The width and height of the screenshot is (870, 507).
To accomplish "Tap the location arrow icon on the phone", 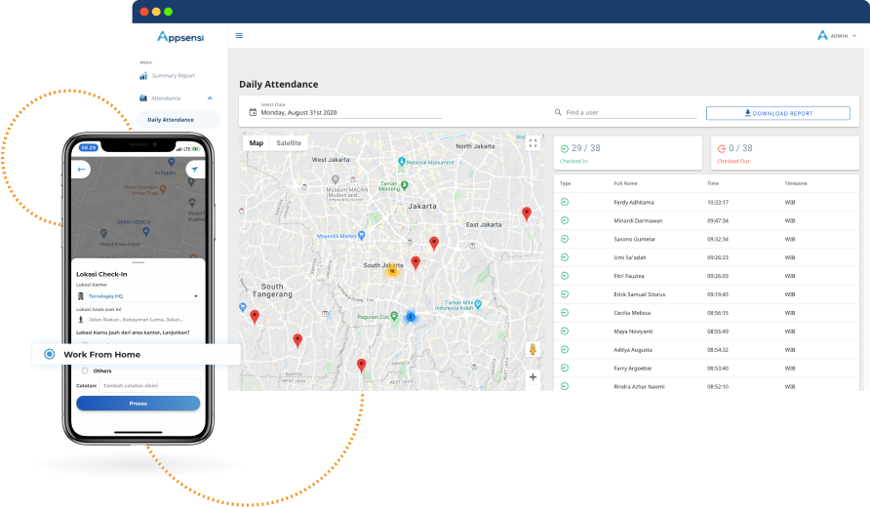I will tap(194, 169).
